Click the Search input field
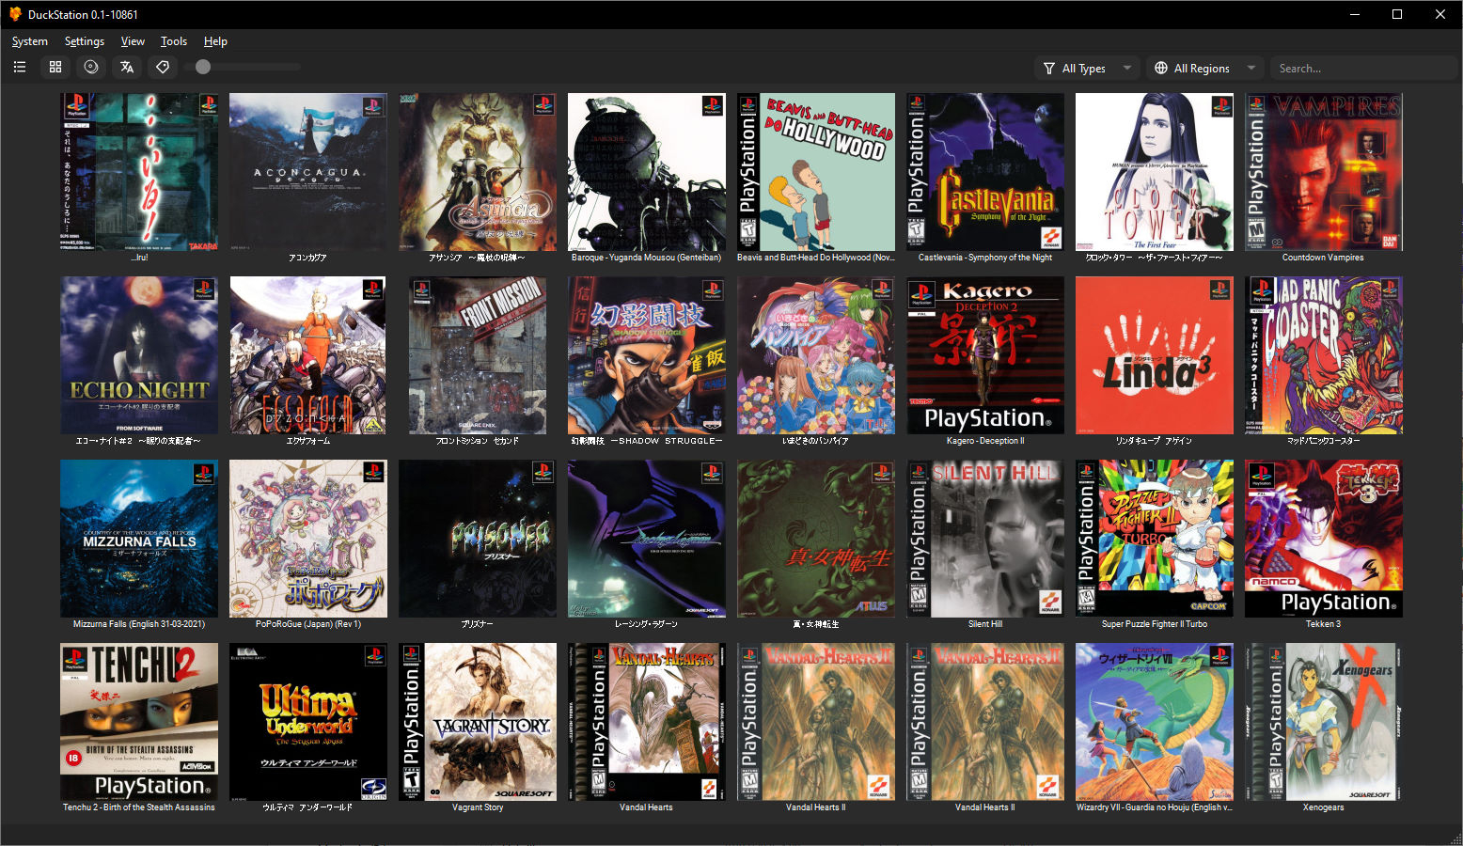The width and height of the screenshot is (1463, 846). coord(1363,69)
